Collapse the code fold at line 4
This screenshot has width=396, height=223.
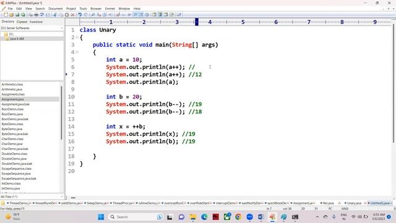(x=77, y=52)
